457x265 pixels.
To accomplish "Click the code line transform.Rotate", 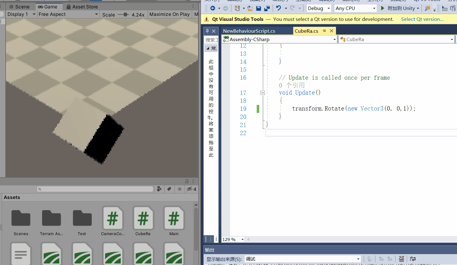I will [x=354, y=108].
